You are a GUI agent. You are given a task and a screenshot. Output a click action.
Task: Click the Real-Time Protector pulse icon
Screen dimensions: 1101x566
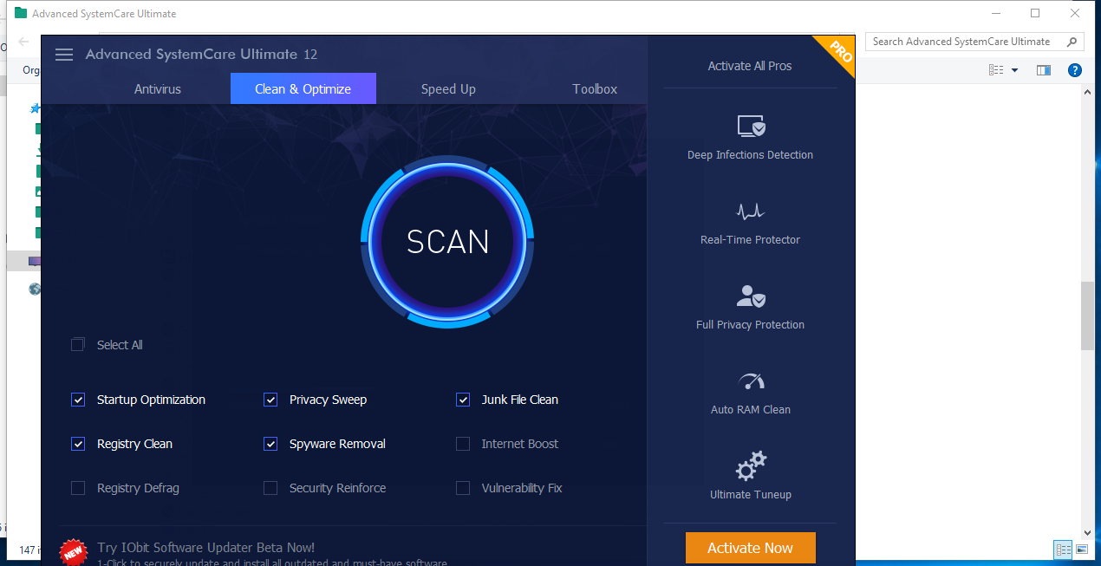[751, 211]
